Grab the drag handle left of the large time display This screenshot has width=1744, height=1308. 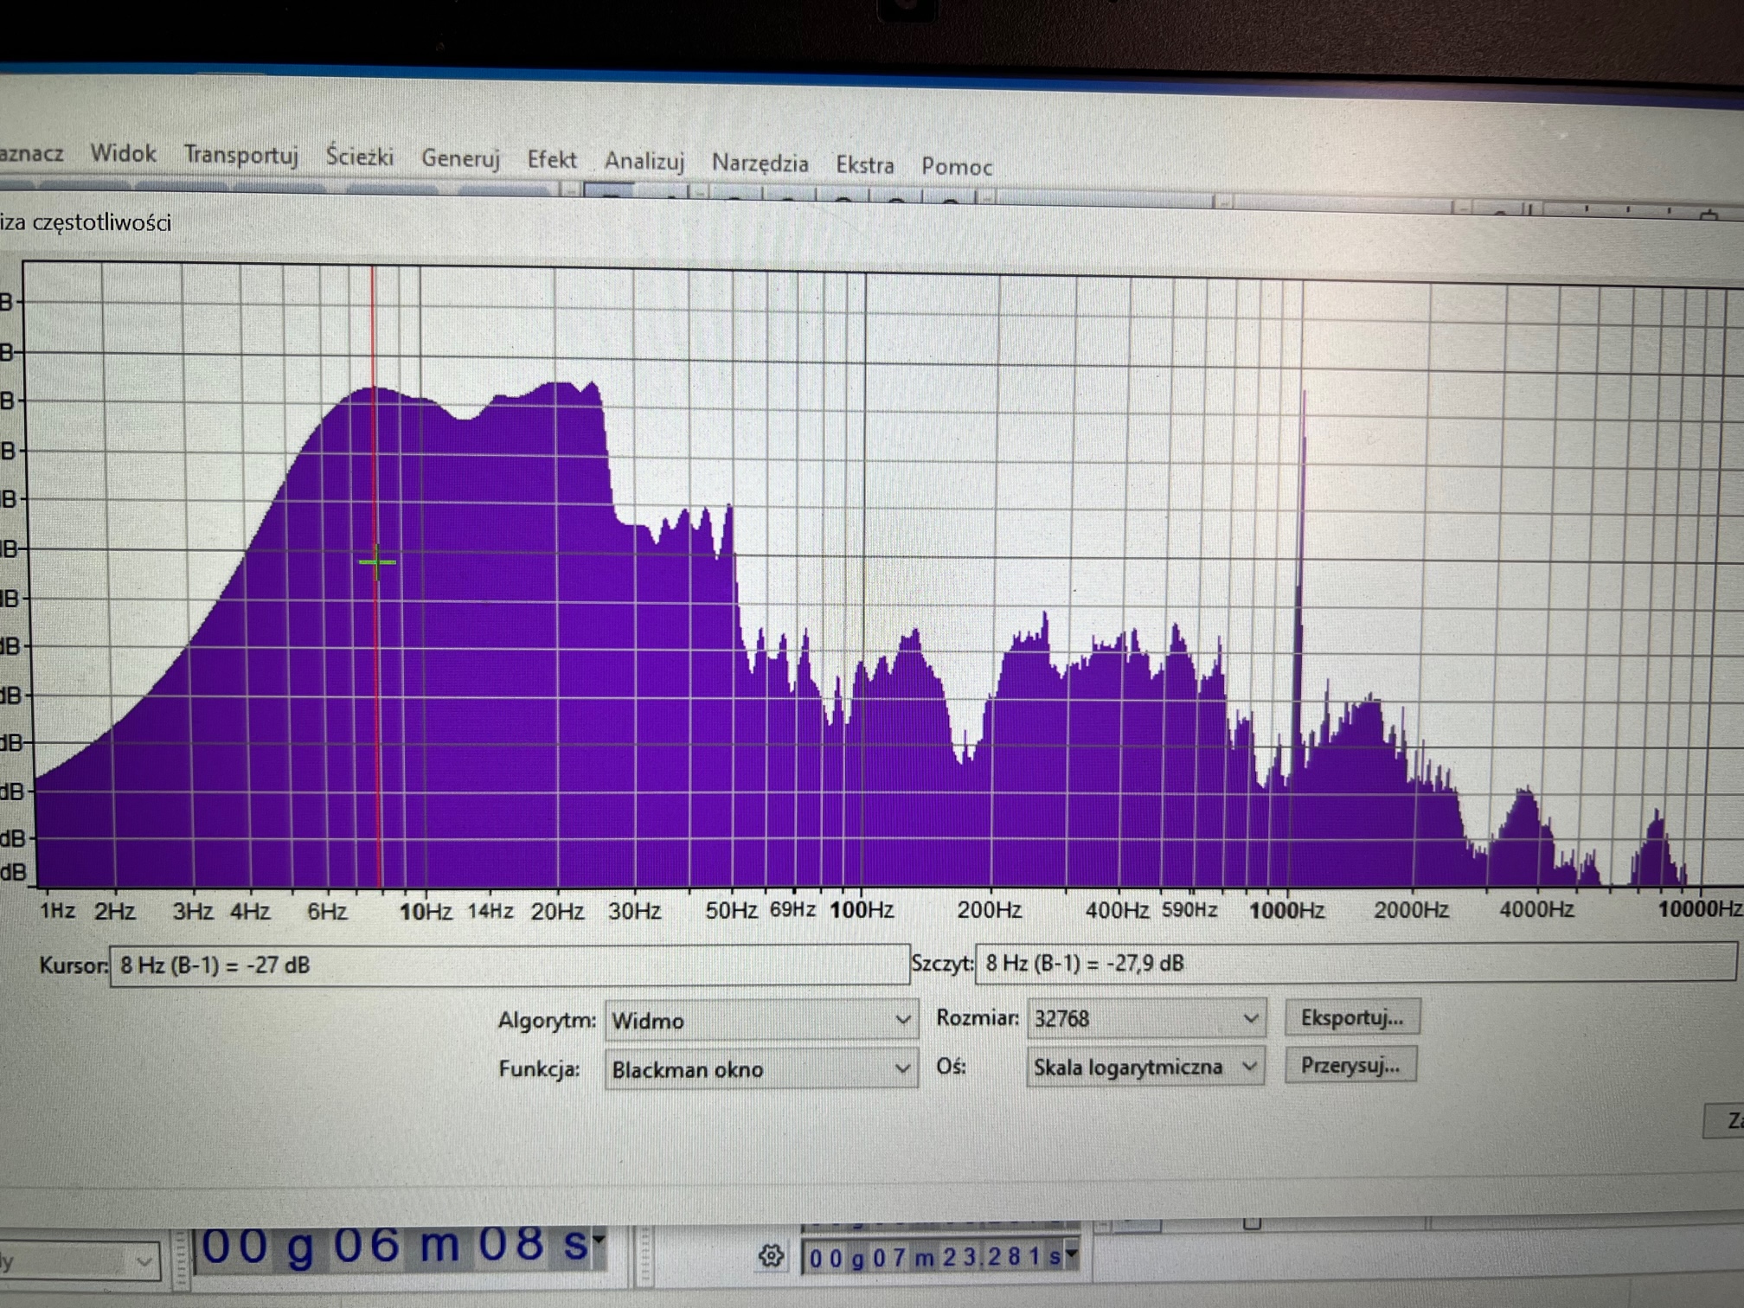[181, 1259]
